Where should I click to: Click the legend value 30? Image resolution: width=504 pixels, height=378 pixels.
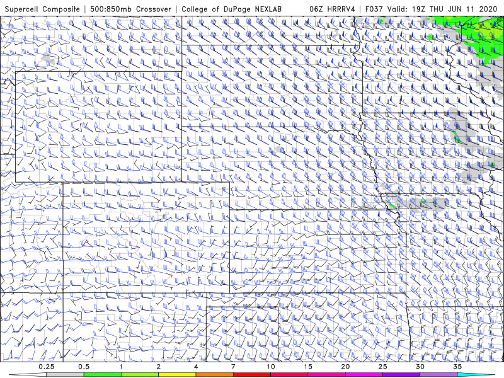click(420, 367)
